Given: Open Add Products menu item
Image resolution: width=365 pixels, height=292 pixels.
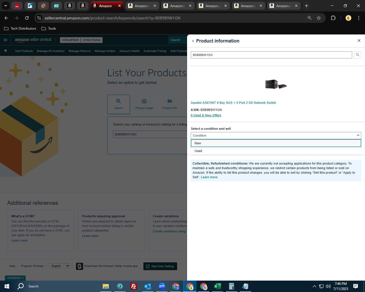Looking at the screenshot, I should pos(24,51).
